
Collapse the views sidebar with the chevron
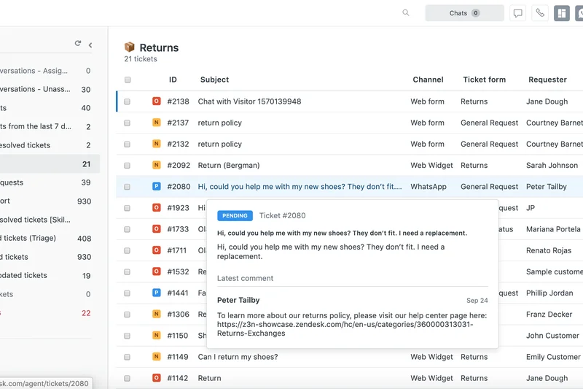click(90, 45)
